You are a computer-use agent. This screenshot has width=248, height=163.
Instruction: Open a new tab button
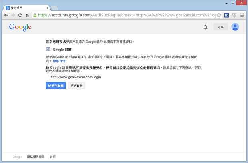point(54,8)
